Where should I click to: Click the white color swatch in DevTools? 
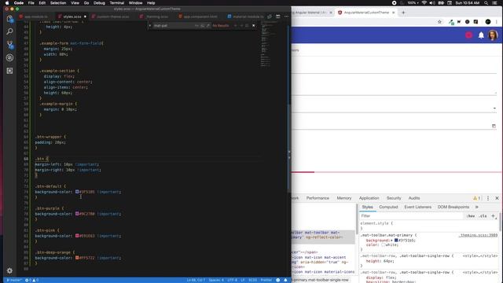click(384, 244)
